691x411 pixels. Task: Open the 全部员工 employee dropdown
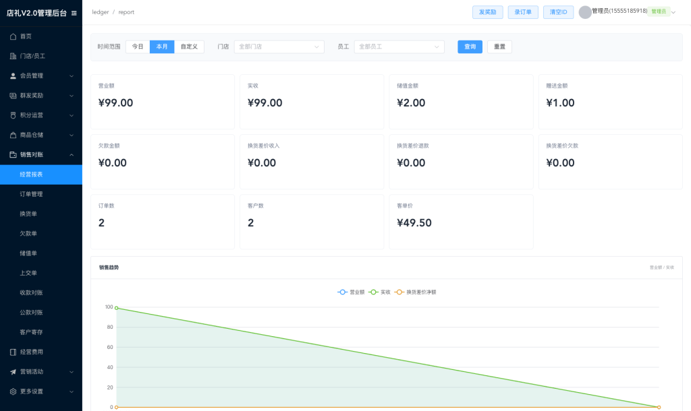pyautogui.click(x=399, y=46)
